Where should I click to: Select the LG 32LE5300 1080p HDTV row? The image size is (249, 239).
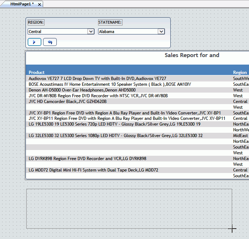(x=137, y=136)
